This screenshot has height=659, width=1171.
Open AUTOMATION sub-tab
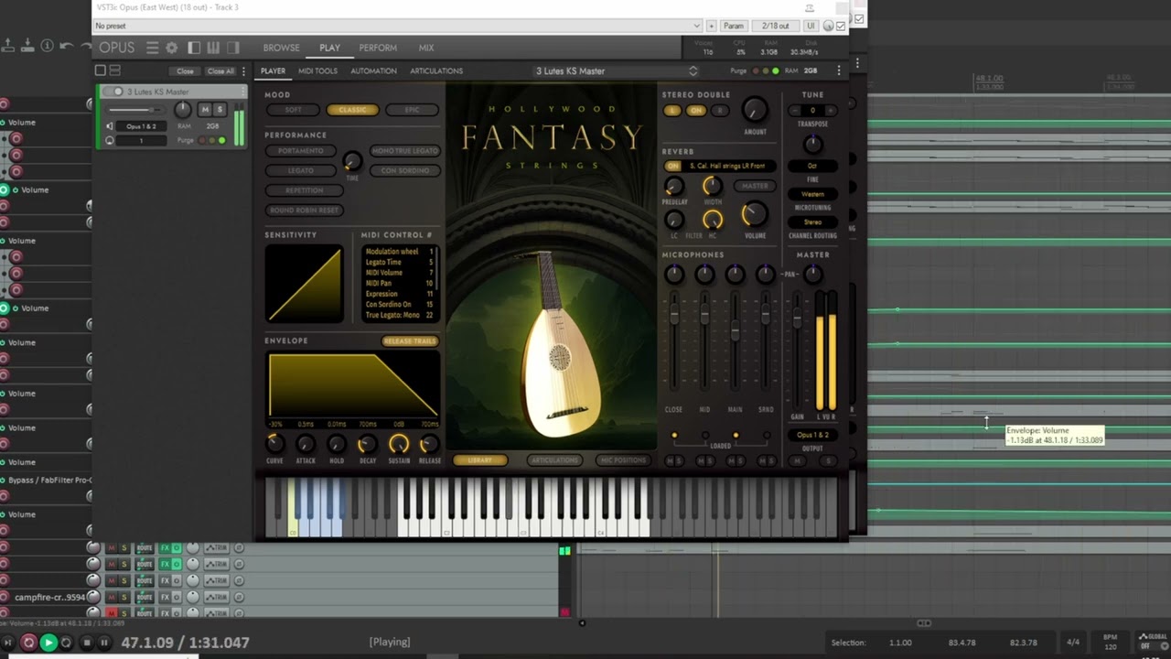[x=373, y=70]
